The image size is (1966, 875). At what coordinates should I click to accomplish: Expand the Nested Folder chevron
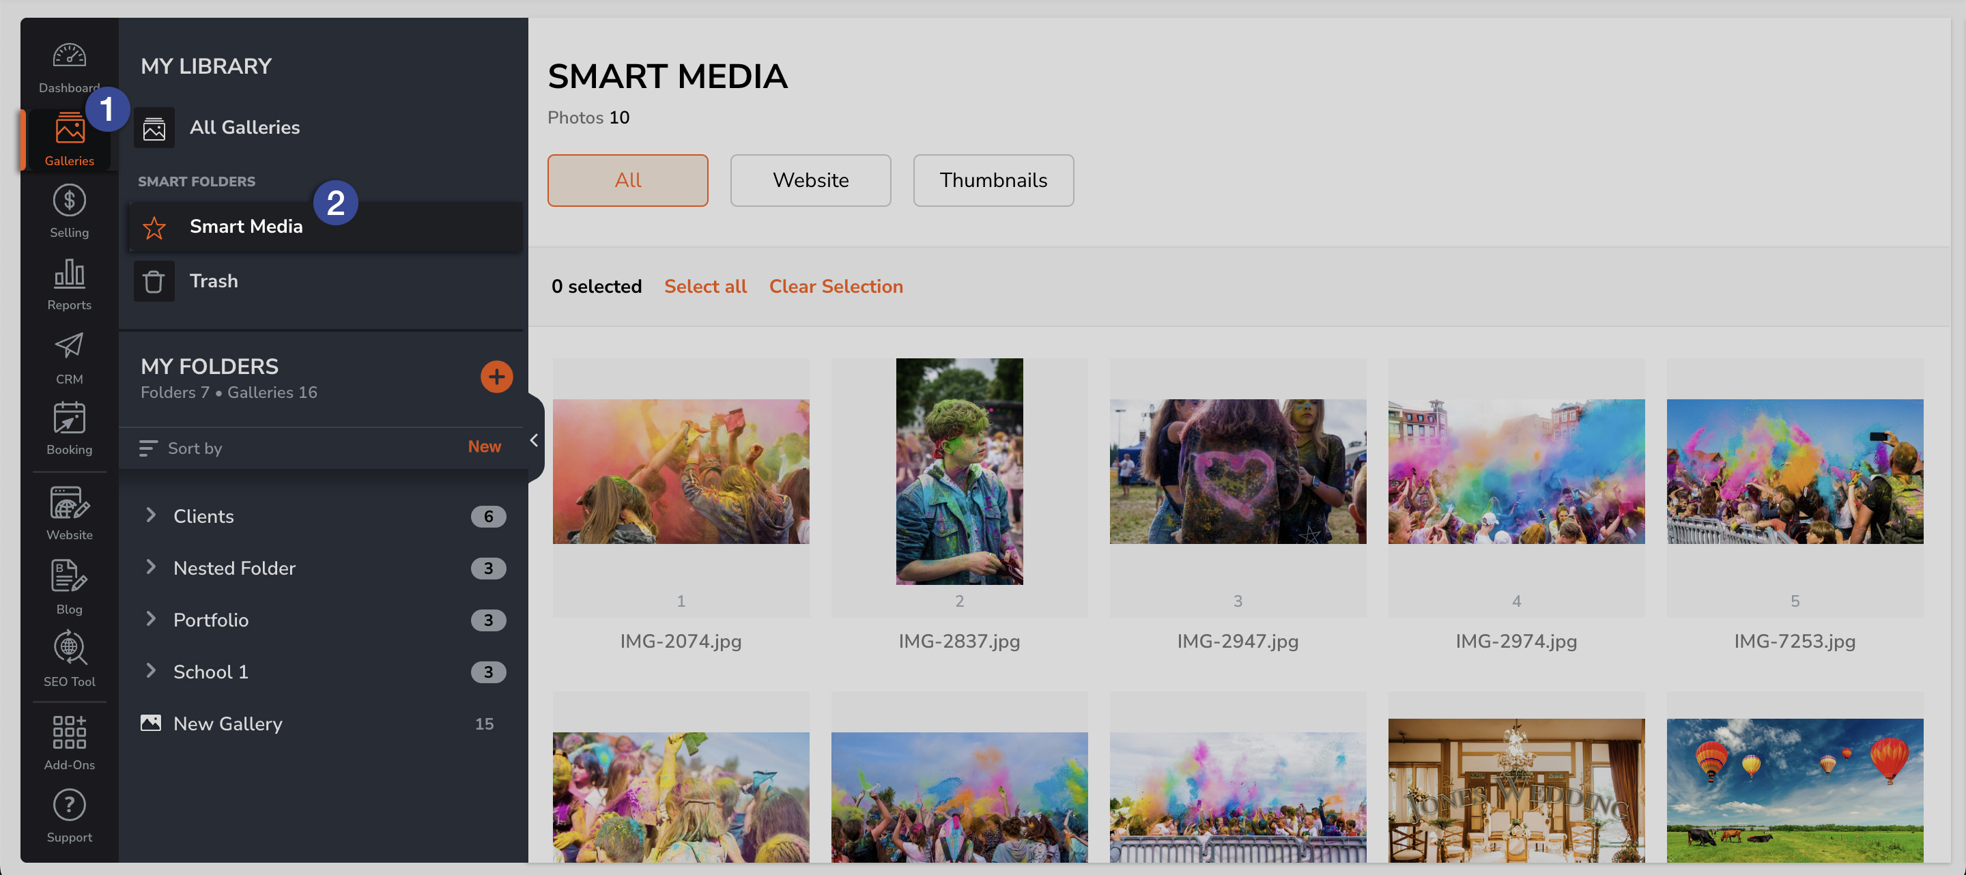[150, 568]
